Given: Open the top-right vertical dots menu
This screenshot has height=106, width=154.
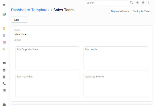Looking at the screenshot, I should click(x=149, y=3).
